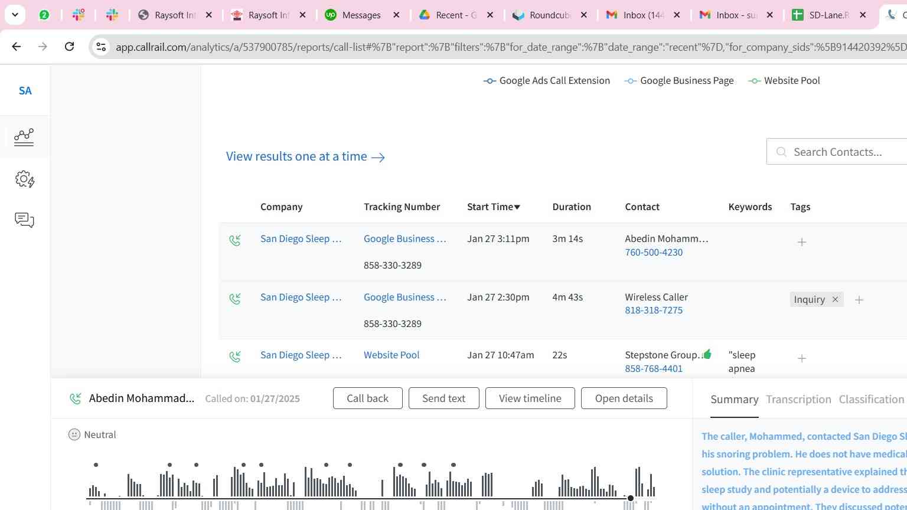Click the Tags column header
This screenshot has width=907, height=510.
point(800,207)
